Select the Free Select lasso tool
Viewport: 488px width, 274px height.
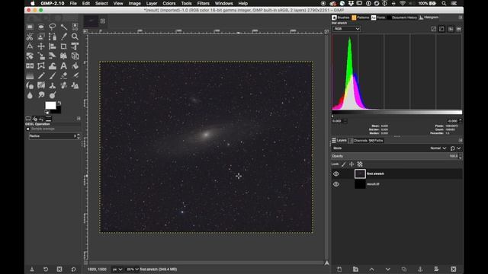coord(53,27)
